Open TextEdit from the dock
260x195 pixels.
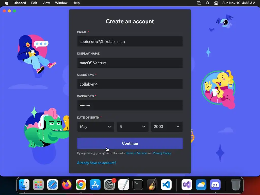click(x=124, y=185)
